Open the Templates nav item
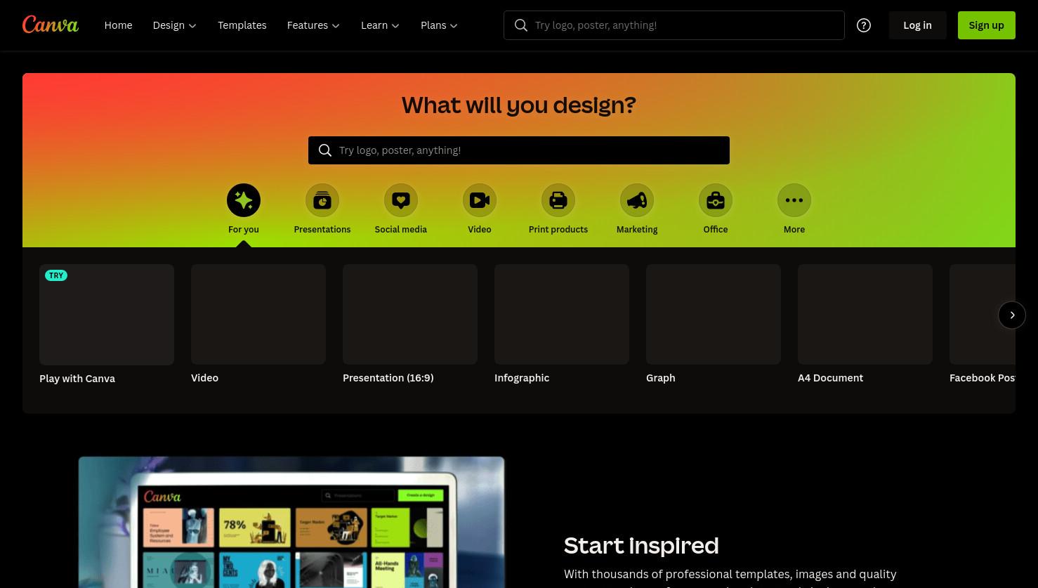 [242, 25]
